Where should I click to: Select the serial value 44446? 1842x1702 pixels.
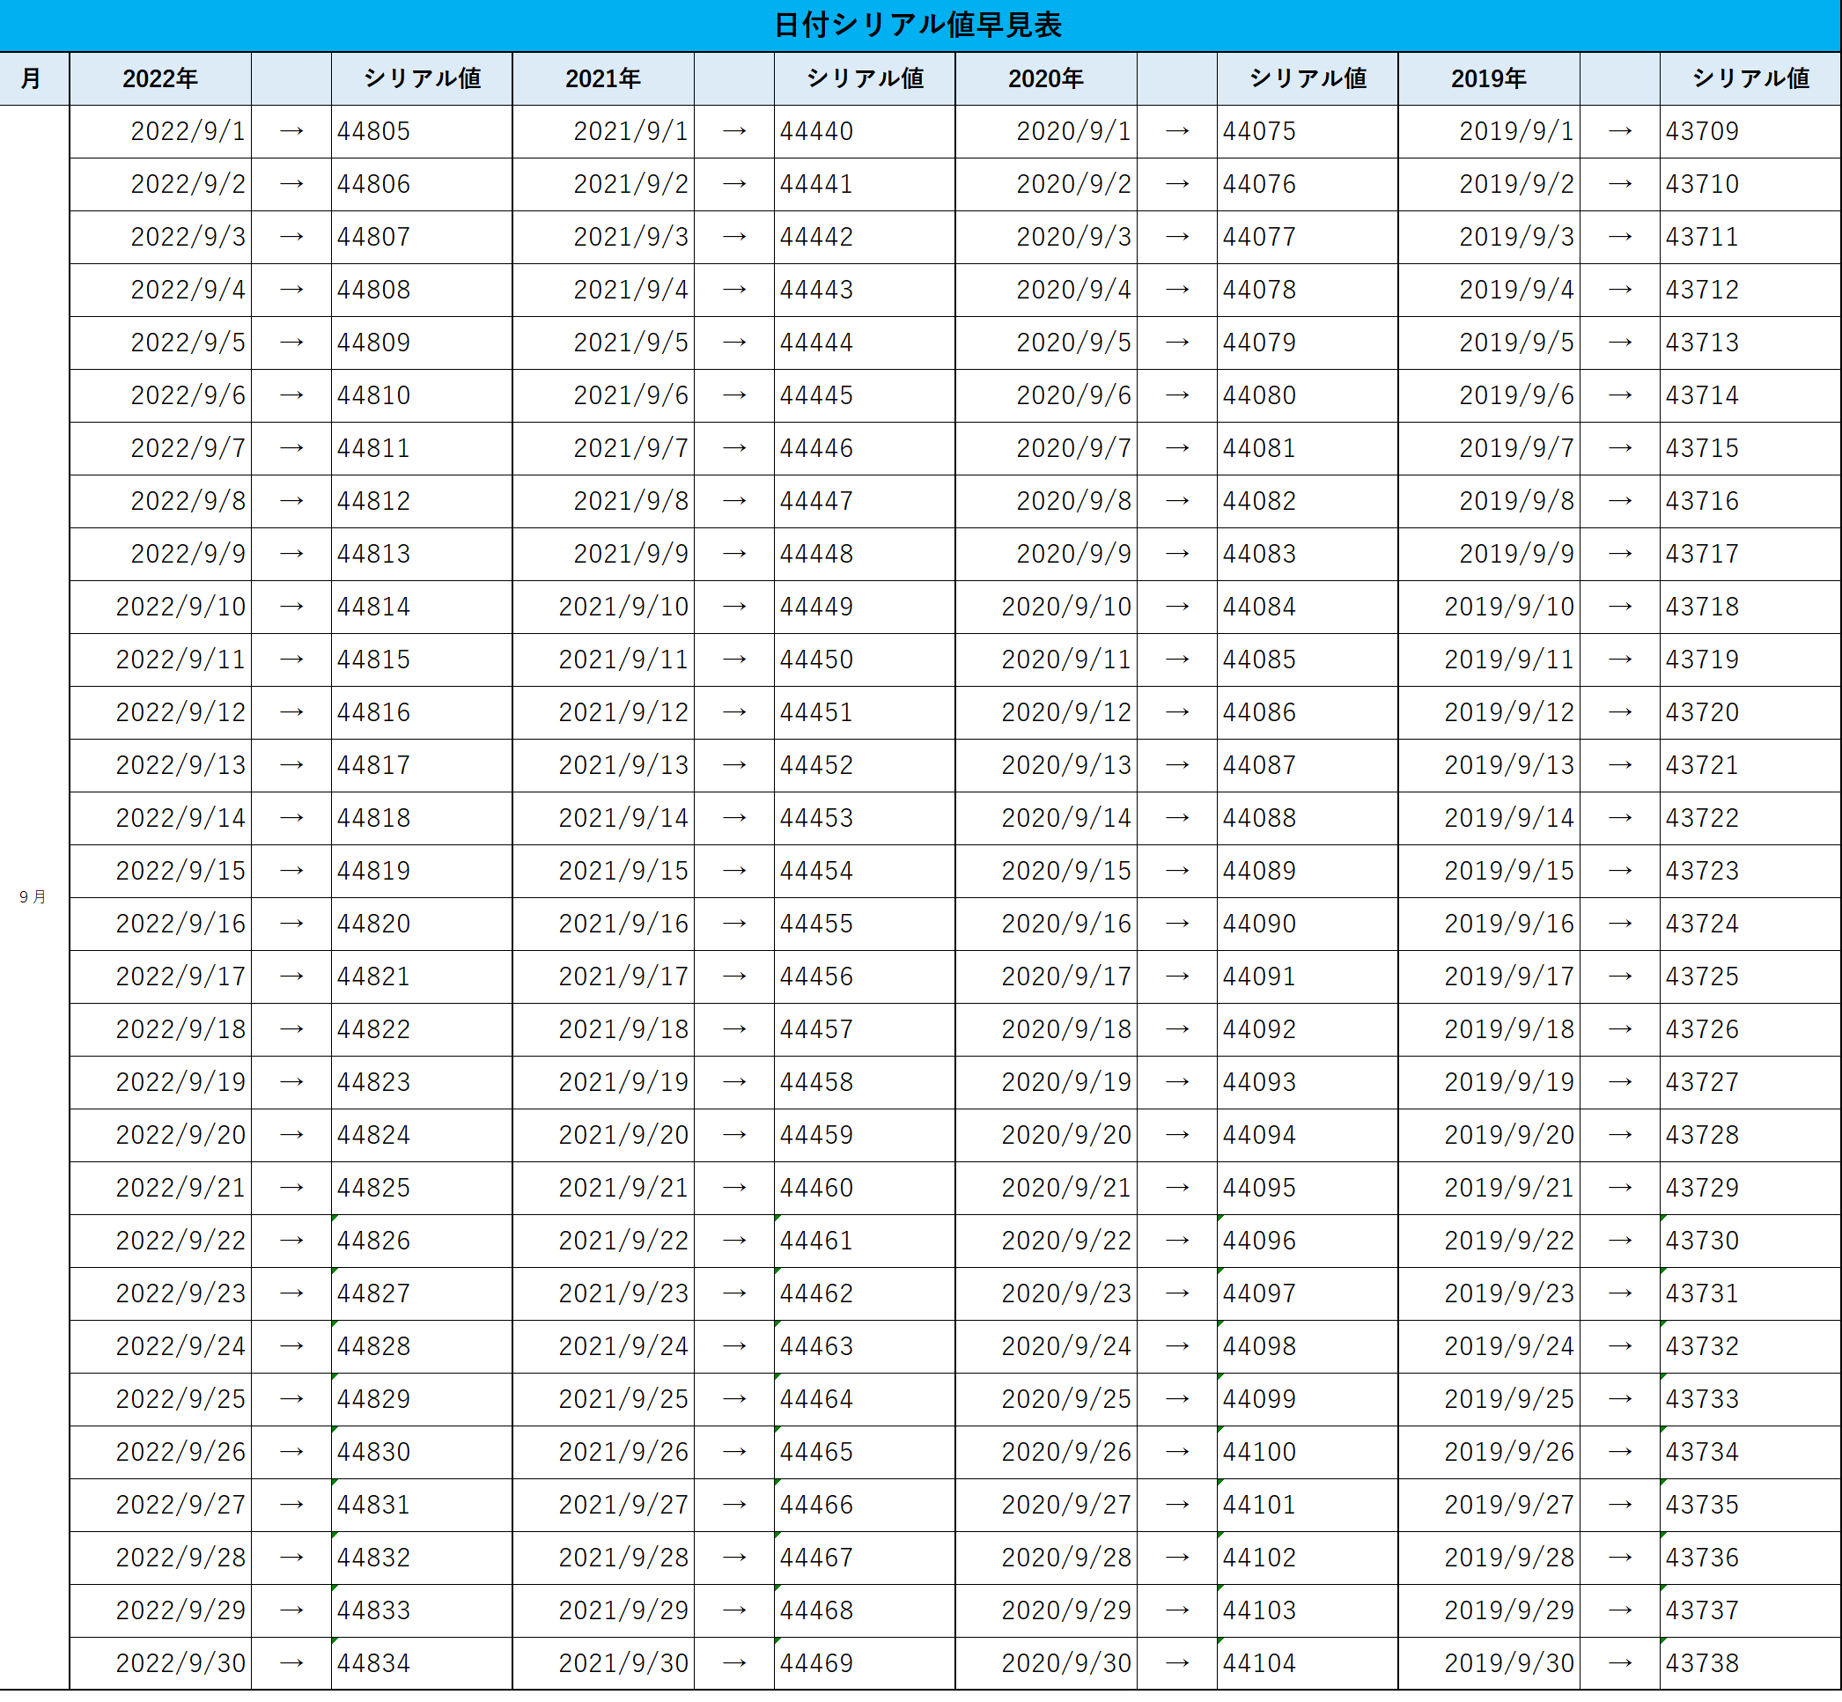[865, 448]
